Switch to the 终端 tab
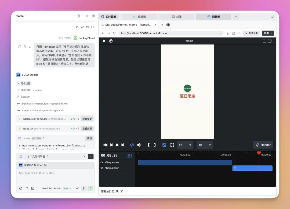Image resolution: width=290 pixels, height=209 pixels. click(177, 17)
